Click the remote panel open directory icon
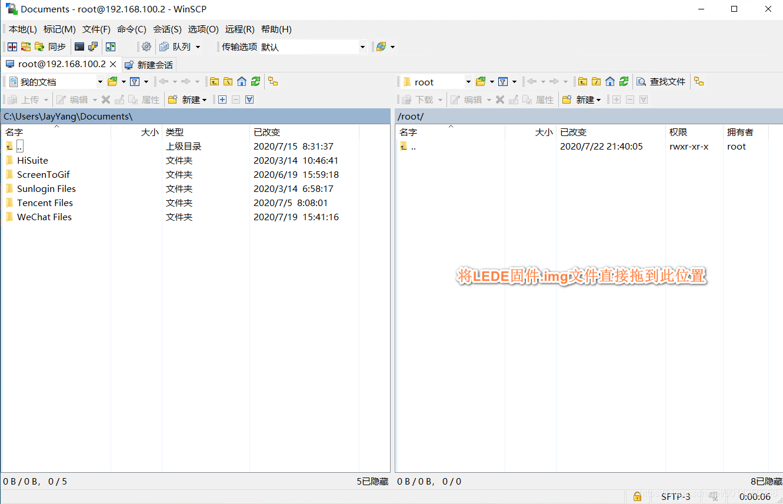783x504 pixels. click(481, 82)
